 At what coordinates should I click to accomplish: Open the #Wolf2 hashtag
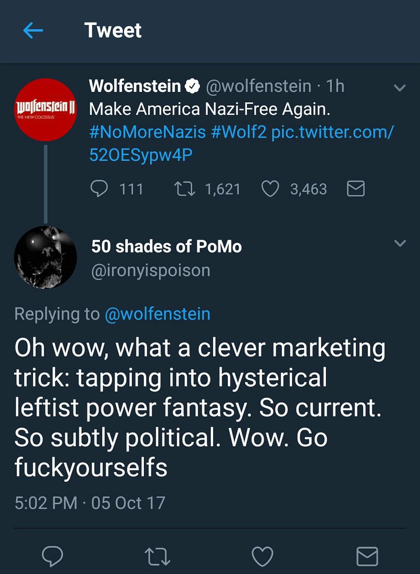click(238, 132)
